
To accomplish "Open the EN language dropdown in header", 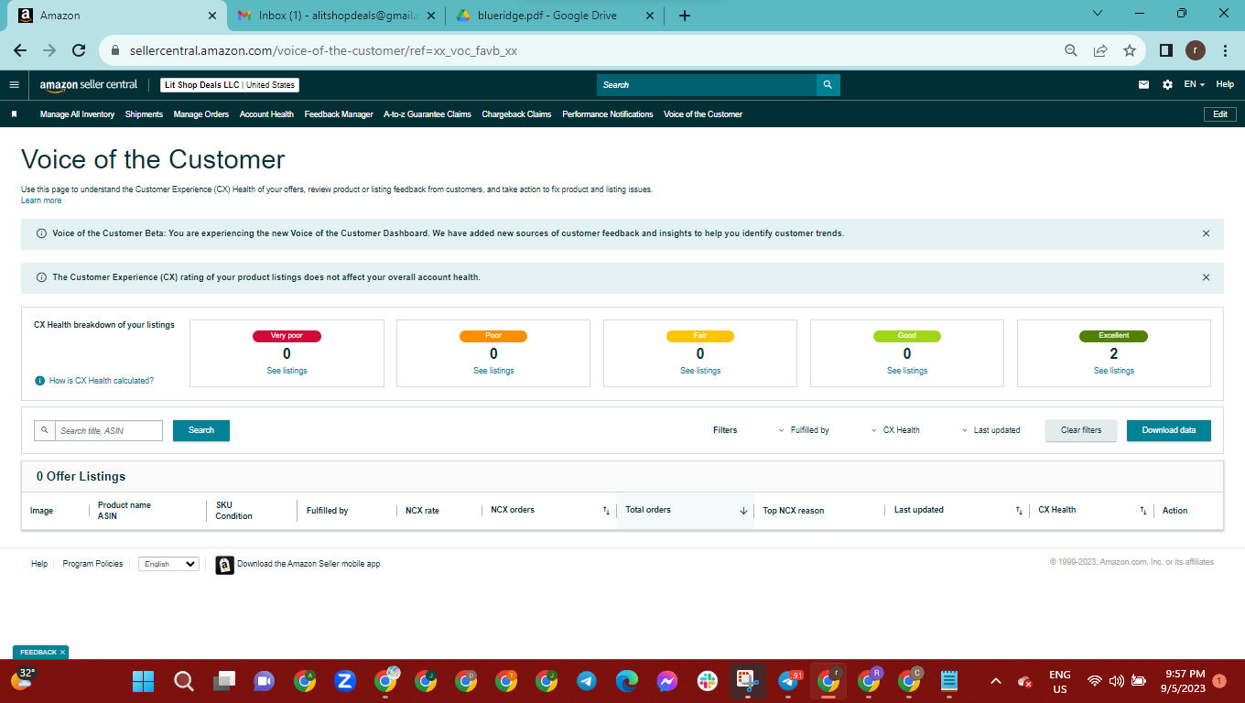I will [x=1195, y=85].
